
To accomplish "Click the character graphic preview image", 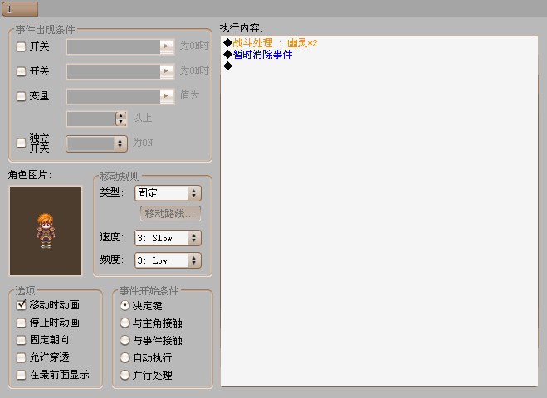I will point(46,231).
